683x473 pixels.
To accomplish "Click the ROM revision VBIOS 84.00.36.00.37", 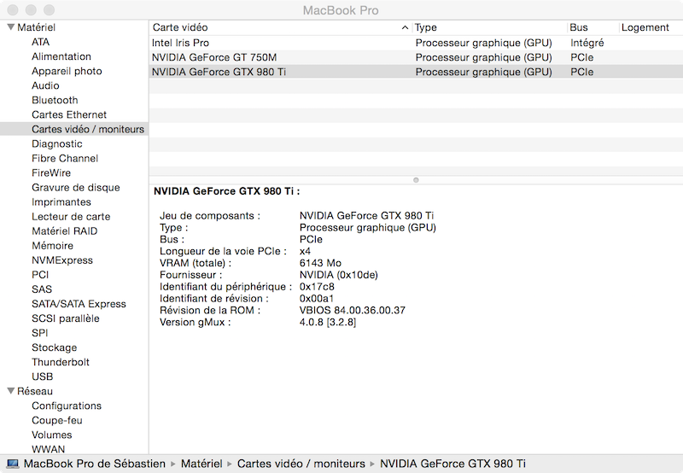I will (x=352, y=310).
